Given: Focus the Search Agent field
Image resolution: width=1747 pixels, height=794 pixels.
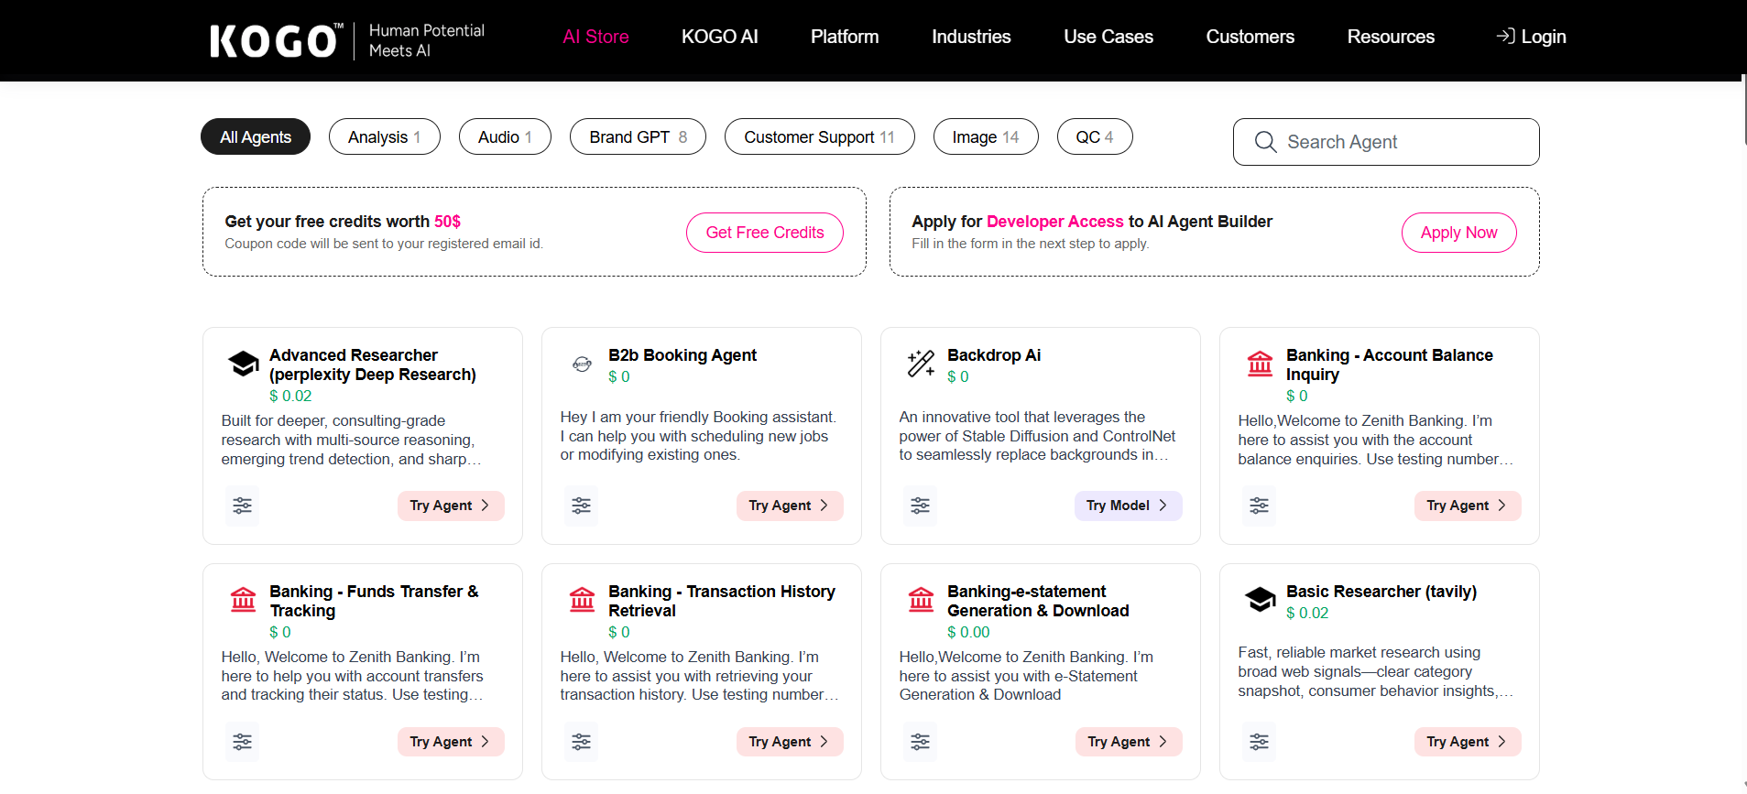Looking at the screenshot, I should (x=1386, y=142).
